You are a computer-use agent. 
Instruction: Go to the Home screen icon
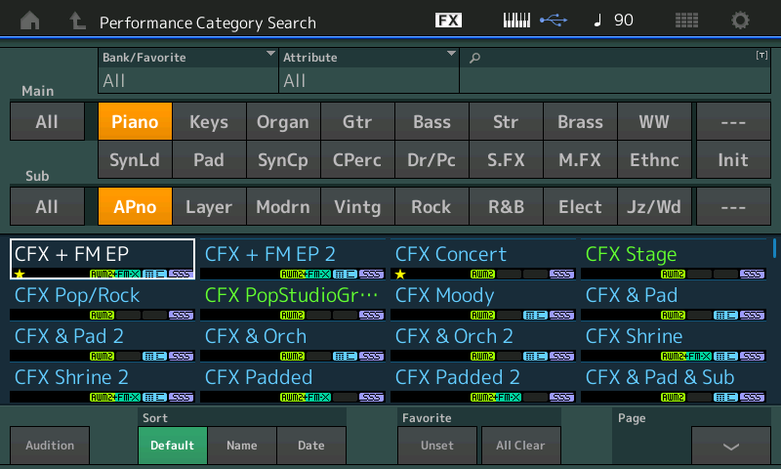tap(31, 21)
